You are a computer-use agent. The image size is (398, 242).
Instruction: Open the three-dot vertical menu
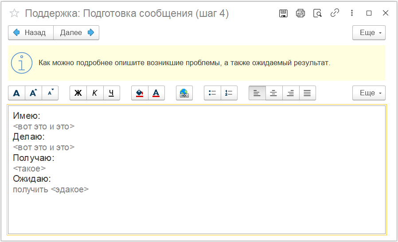point(352,13)
